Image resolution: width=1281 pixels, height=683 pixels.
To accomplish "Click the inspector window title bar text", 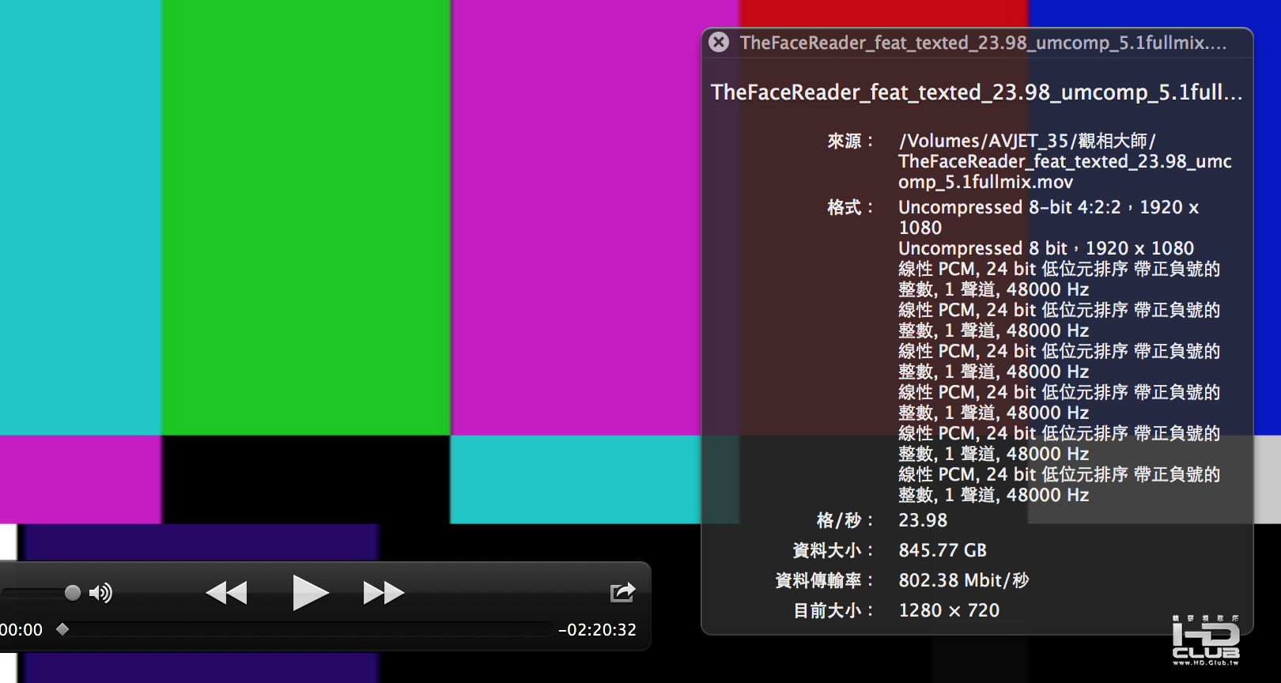I will pyautogui.click(x=983, y=43).
